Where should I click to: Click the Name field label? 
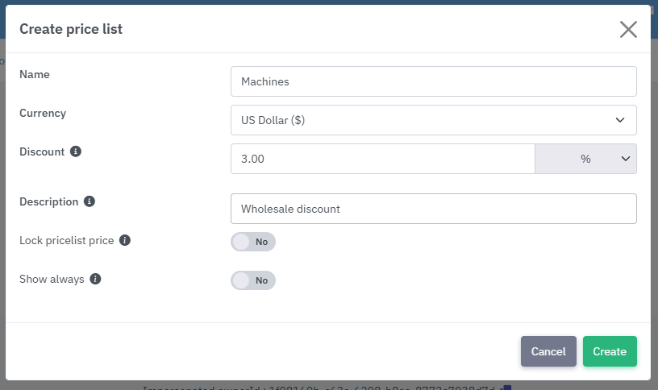pos(35,74)
